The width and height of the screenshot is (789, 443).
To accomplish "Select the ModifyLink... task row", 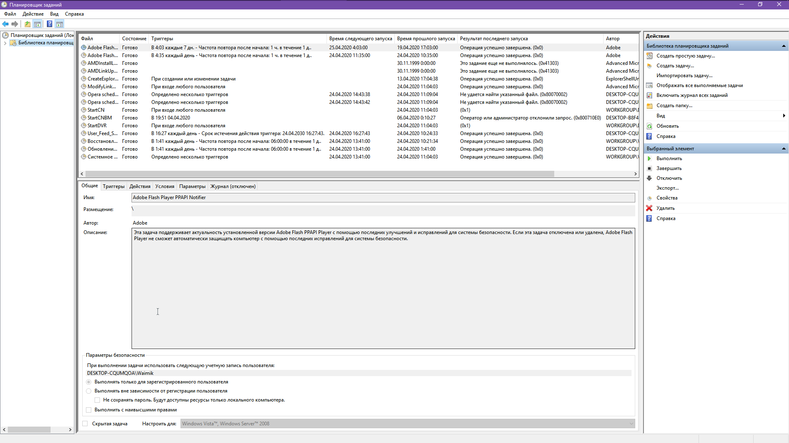I will pyautogui.click(x=359, y=87).
